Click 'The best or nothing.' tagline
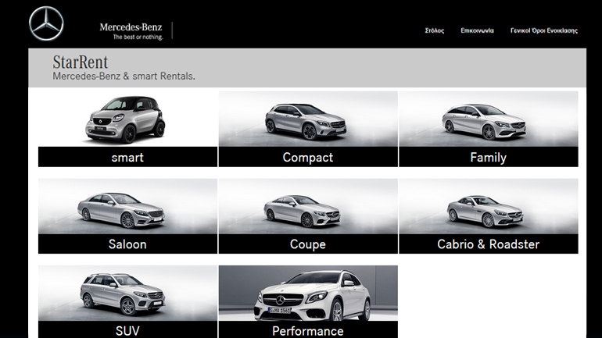 click(x=138, y=37)
